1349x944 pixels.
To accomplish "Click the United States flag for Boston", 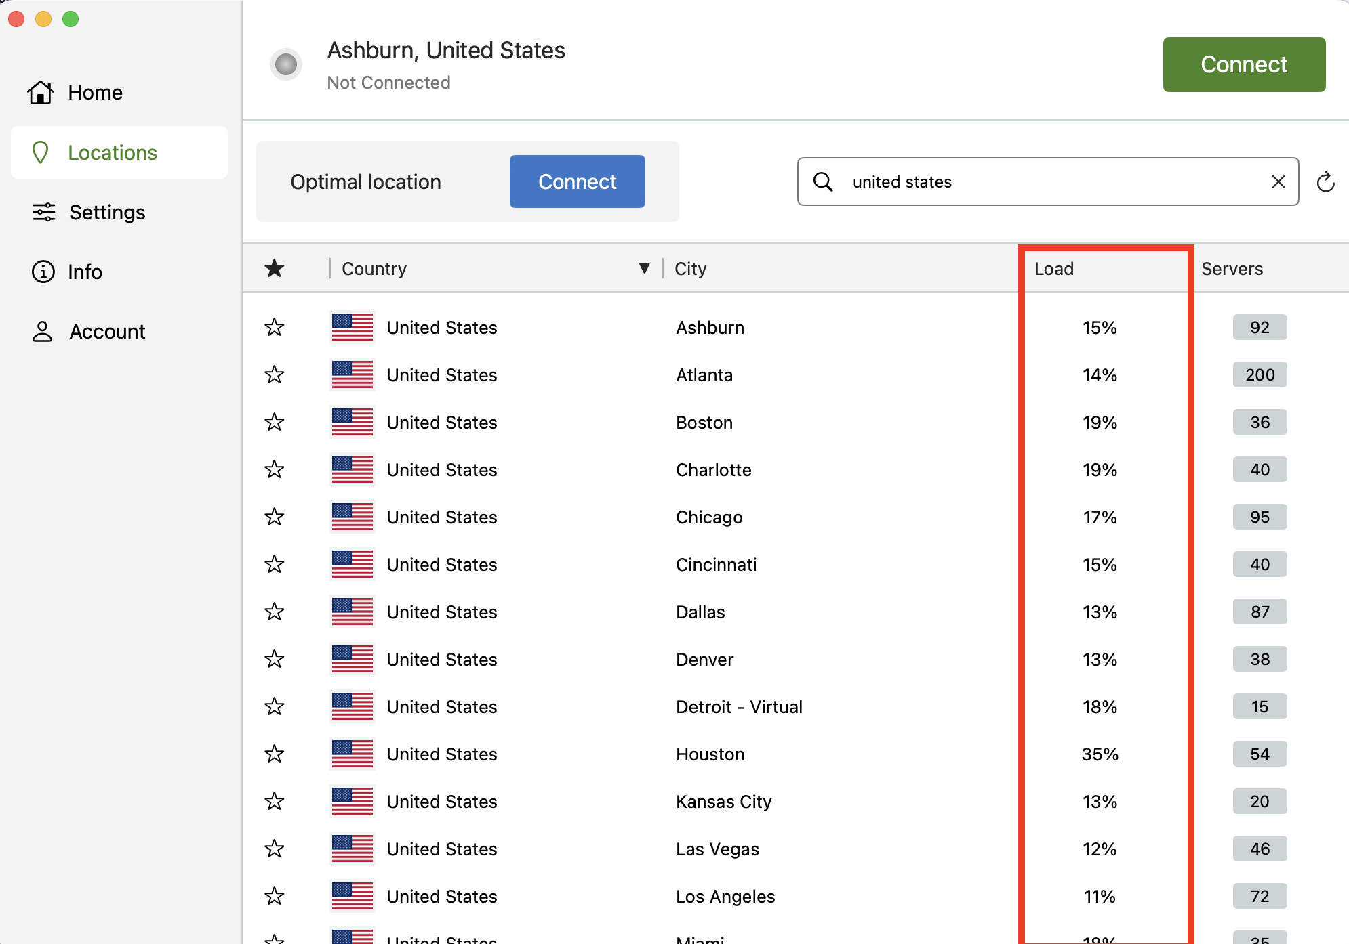I will click(x=353, y=422).
